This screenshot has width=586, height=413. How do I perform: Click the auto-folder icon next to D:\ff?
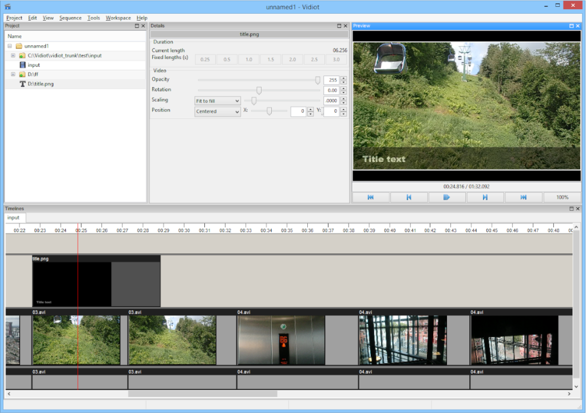21,74
